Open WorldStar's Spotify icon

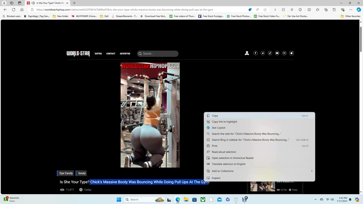[284, 53]
